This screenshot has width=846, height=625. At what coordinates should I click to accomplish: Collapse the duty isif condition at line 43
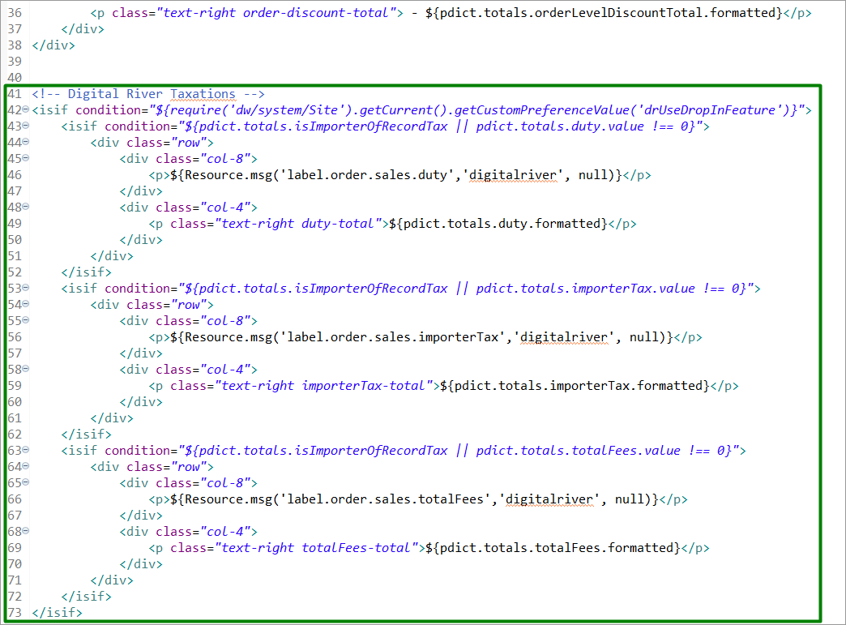tap(26, 126)
